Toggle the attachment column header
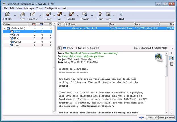The height and width of the screenshot is (122, 177). (66, 24)
